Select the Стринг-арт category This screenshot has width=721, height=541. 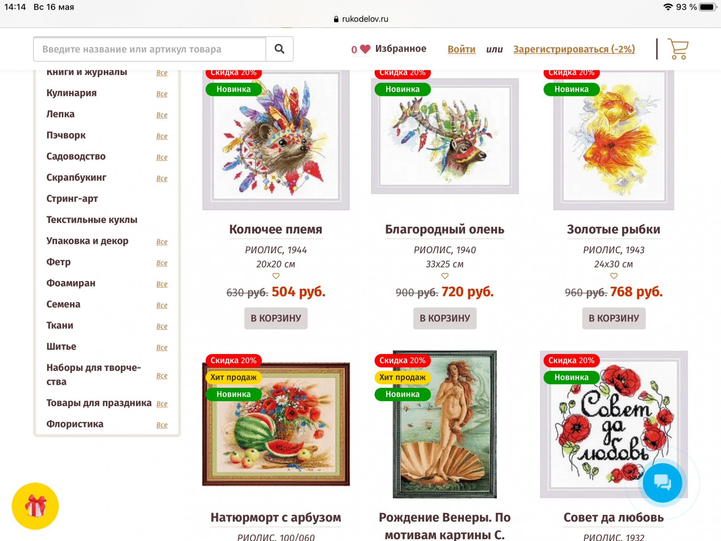[72, 199]
